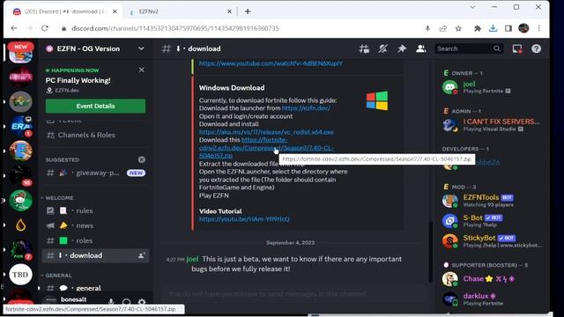
Task: Open Chase member entry
Action: tap(491, 279)
